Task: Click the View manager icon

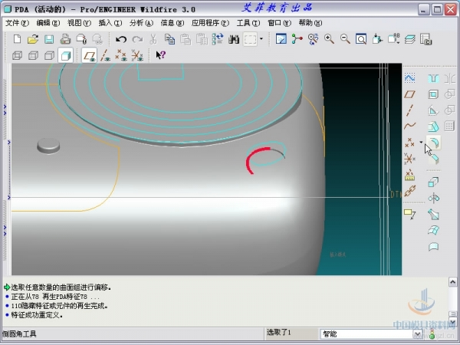Action: click(x=426, y=39)
